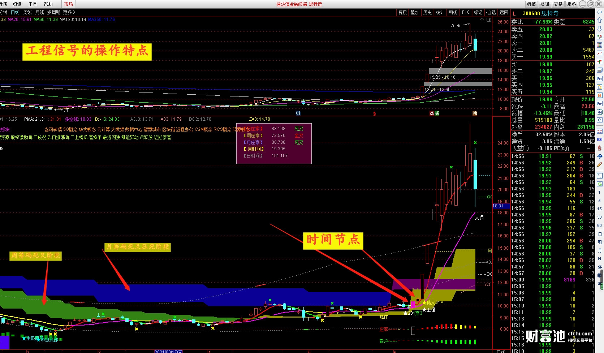This screenshot has height=353, width=604.
Task: Select the RSI indicator sidebar icon
Action: [600, 139]
